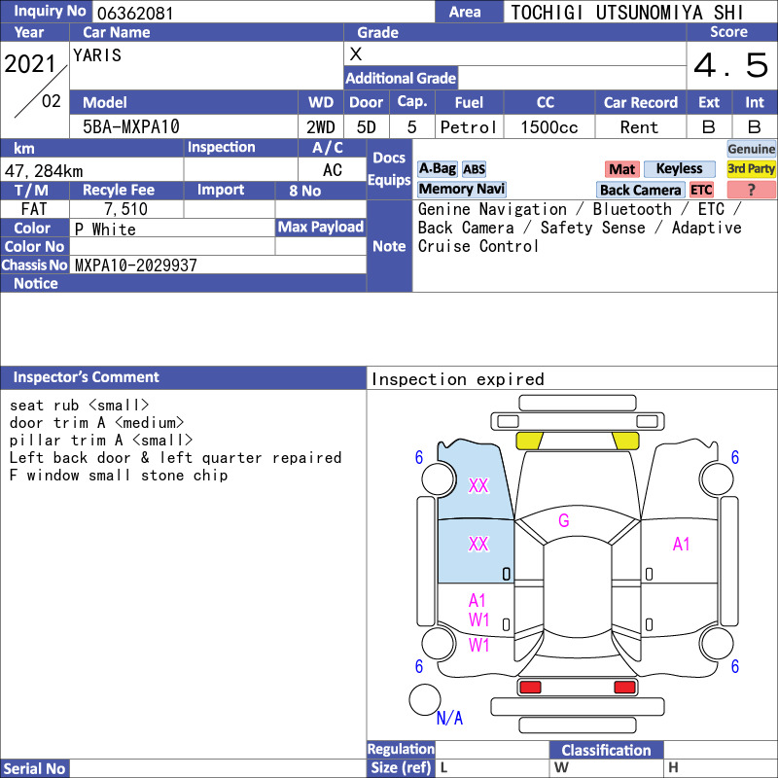Click the A-Bag equipment badge
778x778 pixels.
[x=437, y=168]
